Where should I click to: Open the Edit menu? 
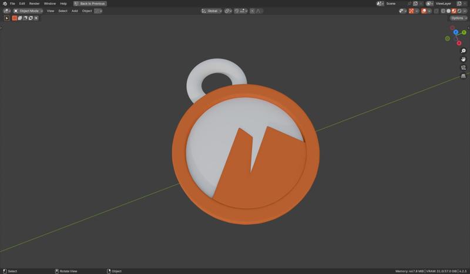pos(22,4)
